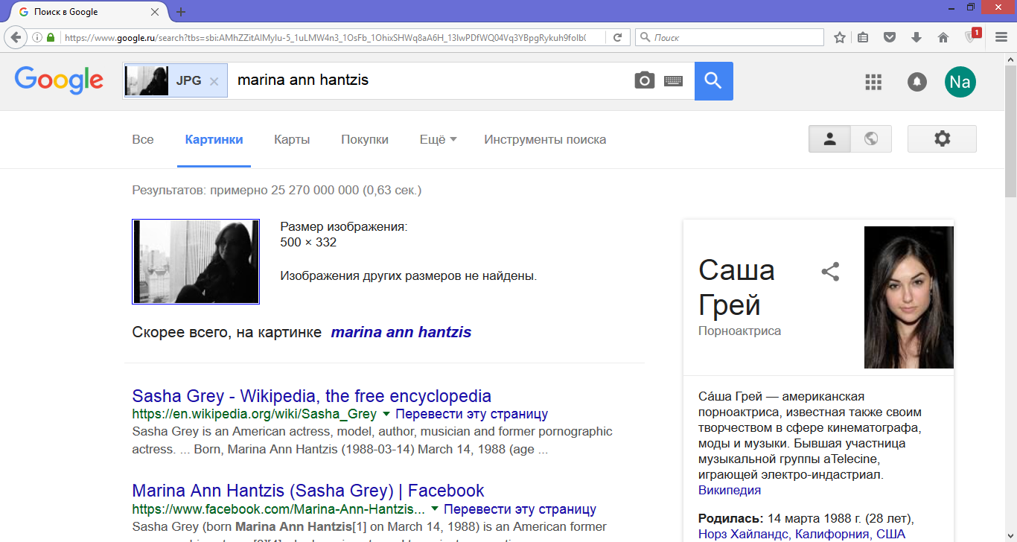The image size is (1017, 542).
Task: Open the Википедия link in knowledge panel
Action: 730,490
